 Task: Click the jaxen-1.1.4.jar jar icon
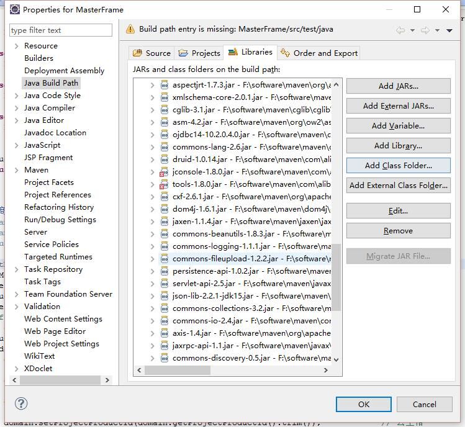(x=165, y=222)
